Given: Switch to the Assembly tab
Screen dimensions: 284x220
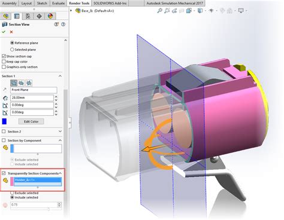Looking at the screenshot, I should (9, 3).
